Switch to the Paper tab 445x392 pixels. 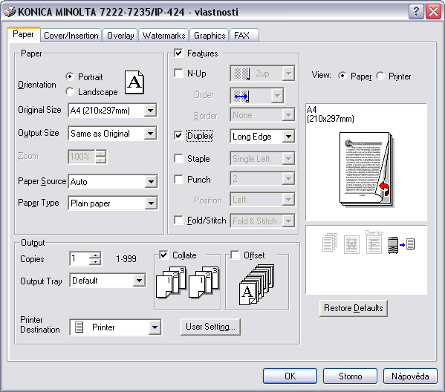coord(23,34)
